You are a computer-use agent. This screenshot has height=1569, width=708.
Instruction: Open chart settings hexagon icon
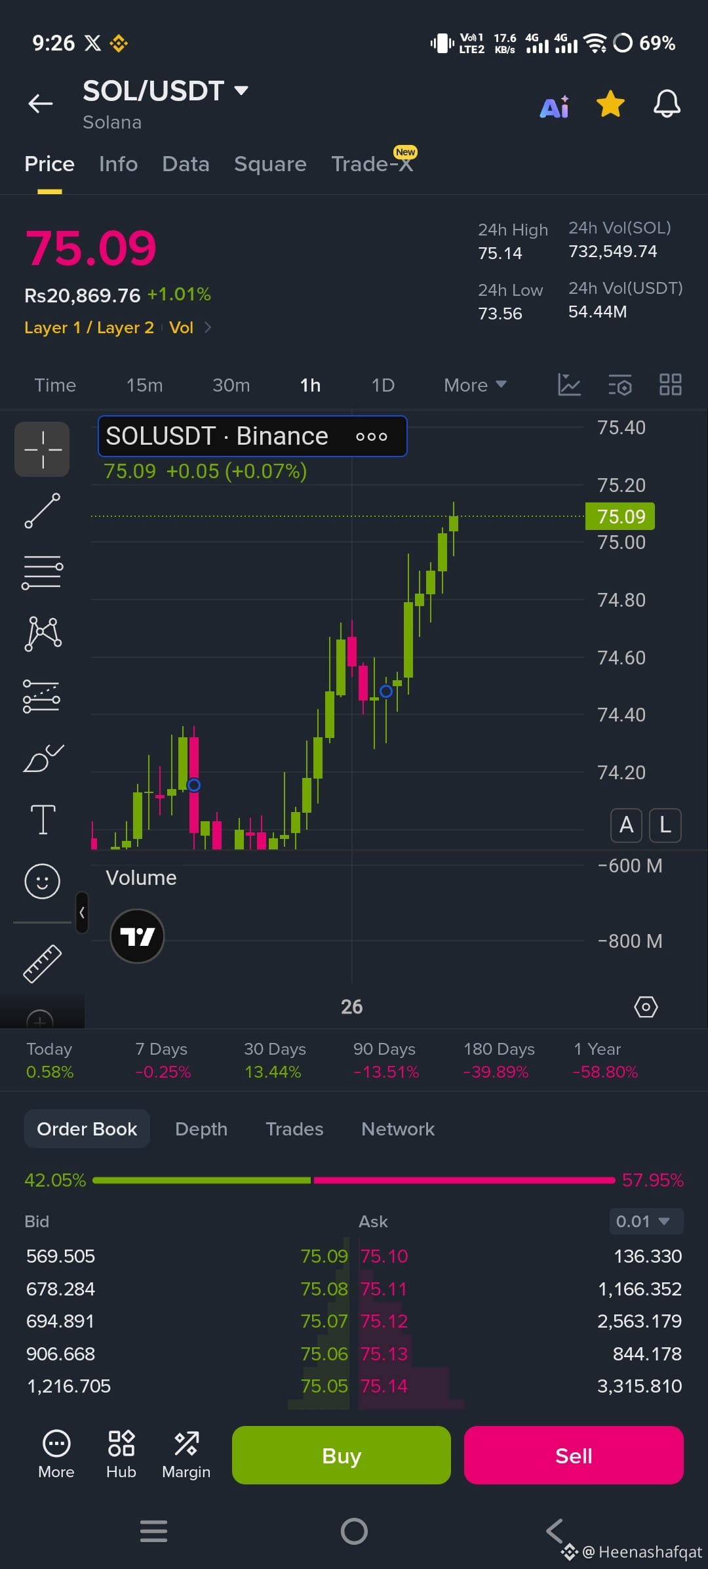(646, 1006)
